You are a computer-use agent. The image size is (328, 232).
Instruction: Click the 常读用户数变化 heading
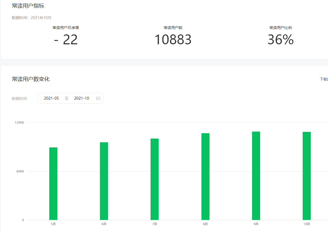(31, 79)
